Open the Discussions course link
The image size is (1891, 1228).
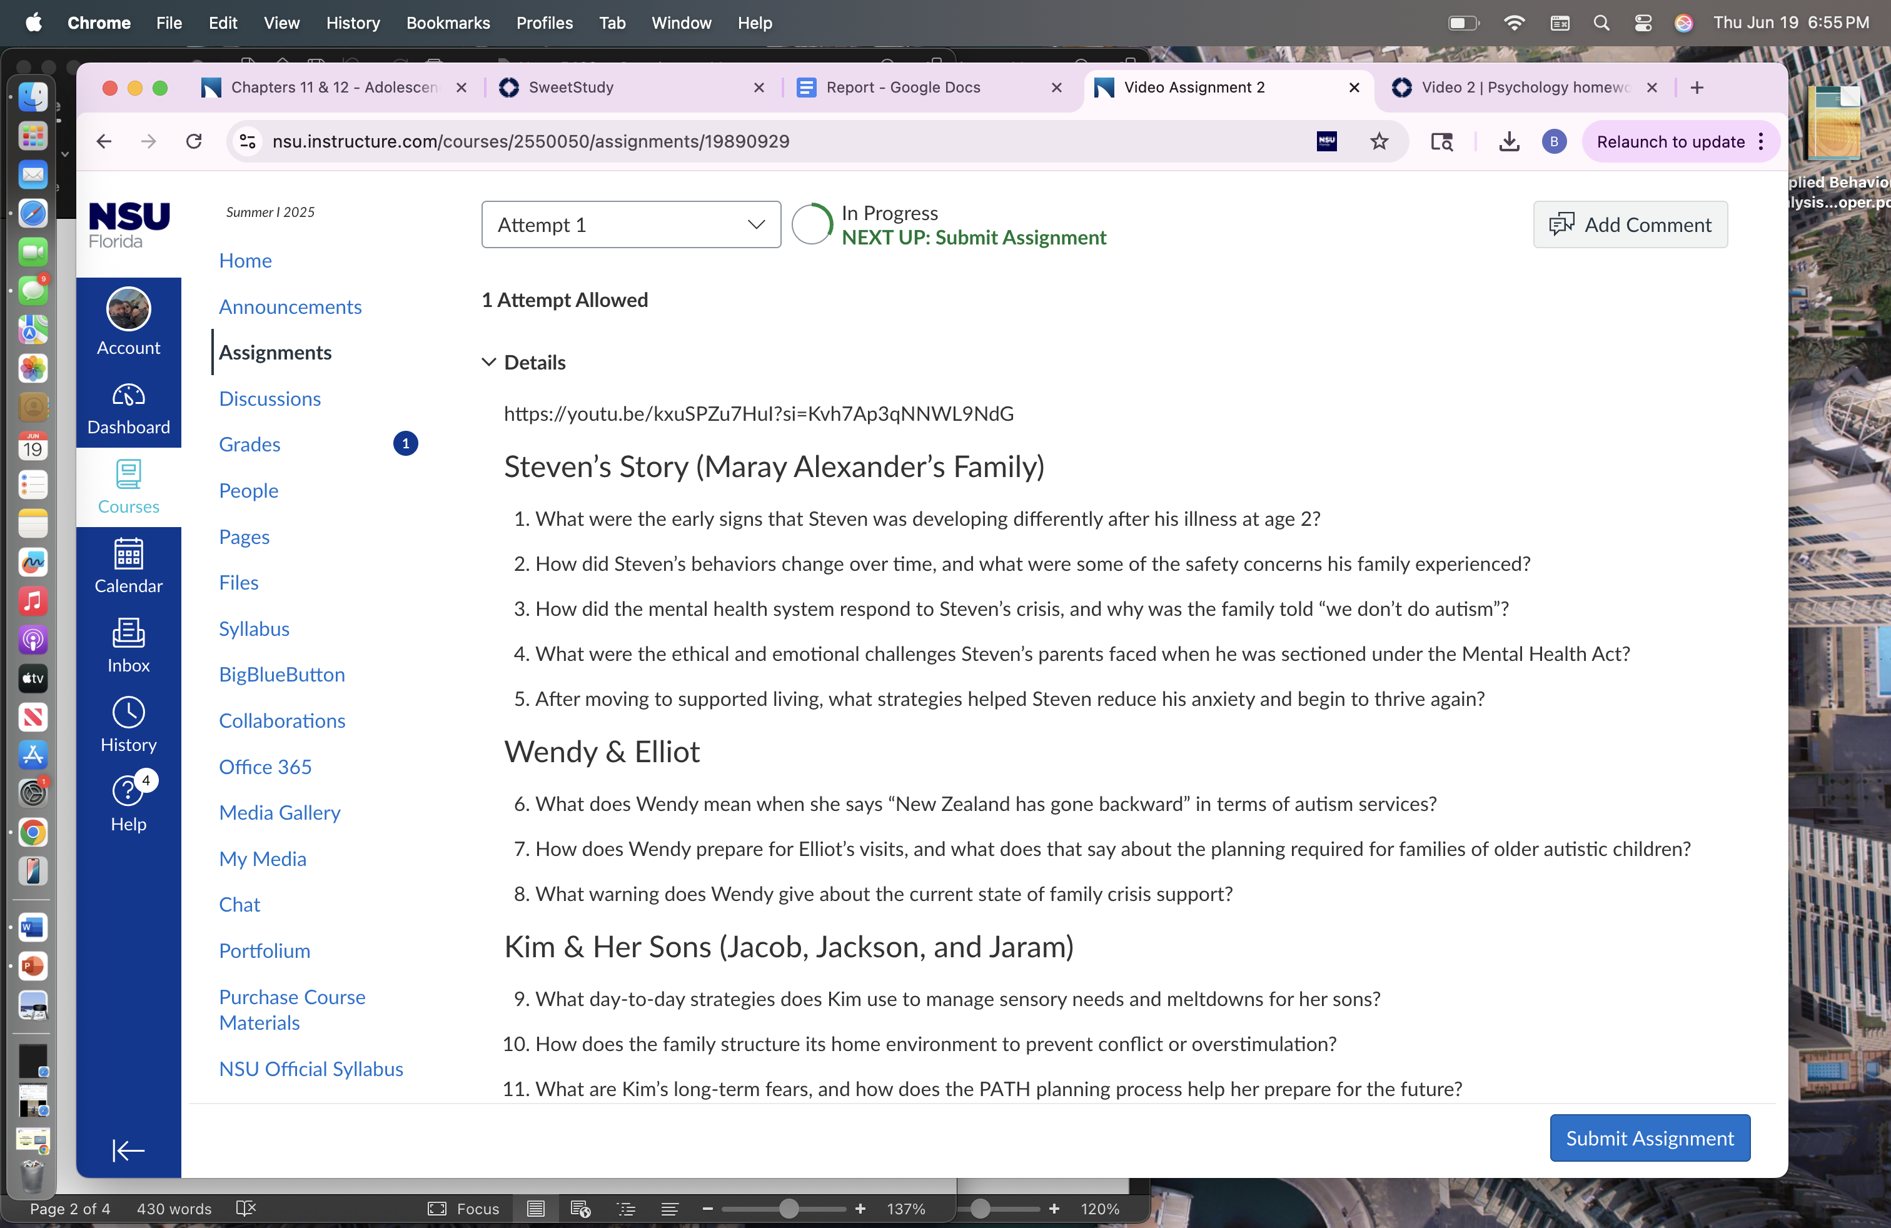pyautogui.click(x=270, y=399)
